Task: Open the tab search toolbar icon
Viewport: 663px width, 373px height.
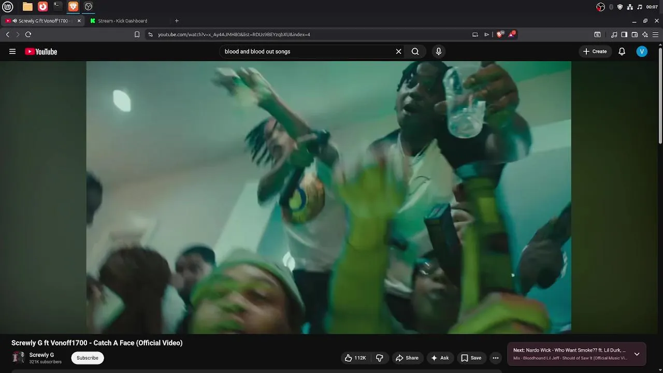Action: pyautogui.click(x=597, y=34)
